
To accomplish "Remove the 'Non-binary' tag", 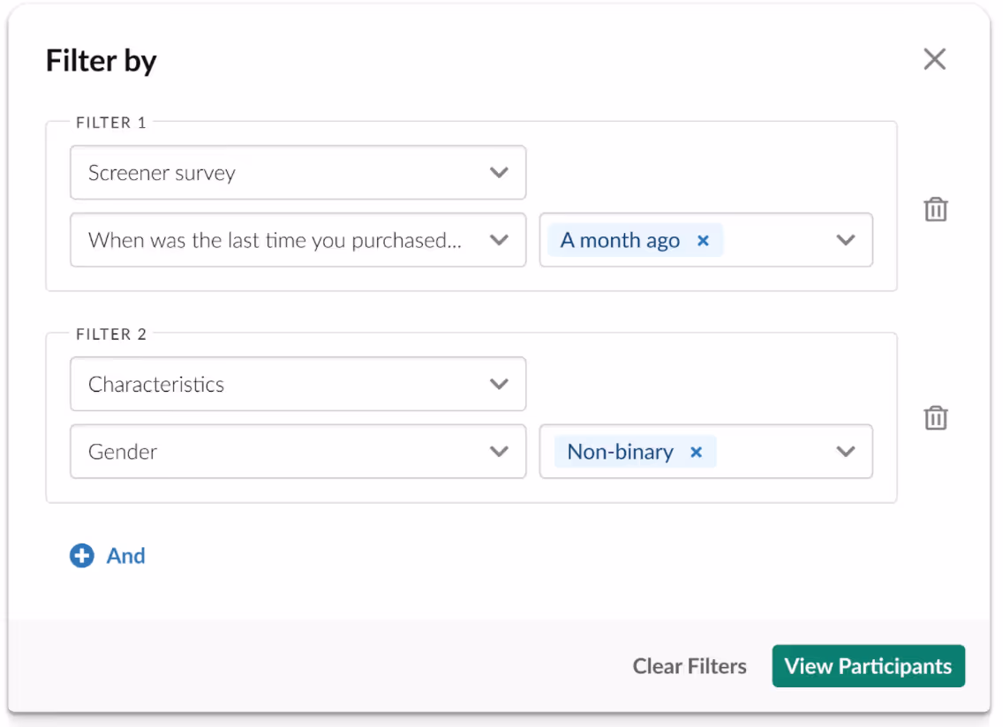I will click(x=697, y=453).
